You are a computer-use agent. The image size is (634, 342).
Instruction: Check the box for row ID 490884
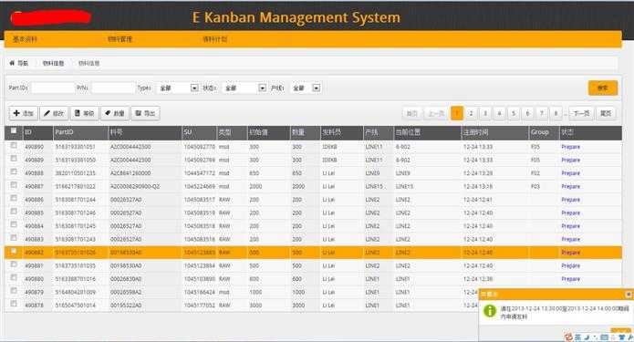pyautogui.click(x=14, y=224)
